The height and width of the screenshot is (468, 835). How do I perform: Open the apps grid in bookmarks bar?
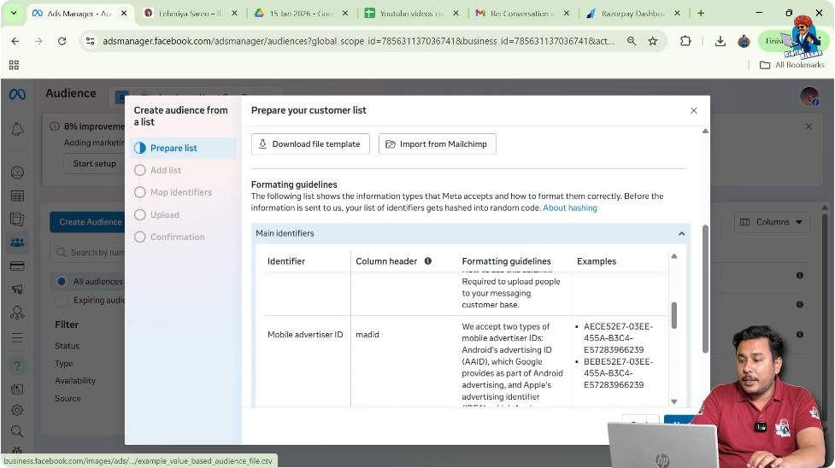coord(14,65)
